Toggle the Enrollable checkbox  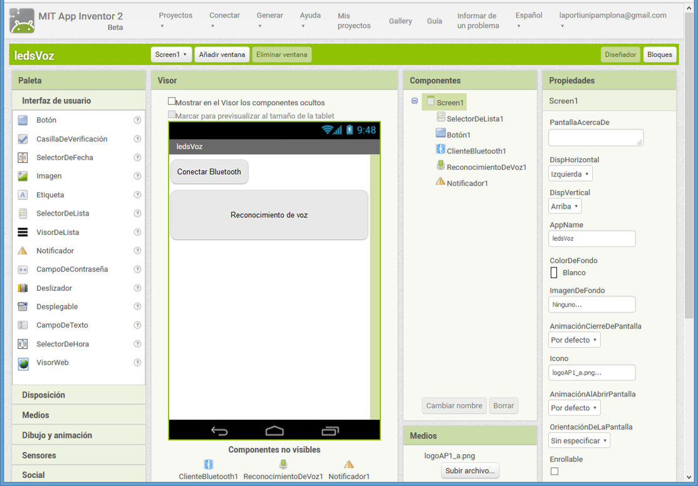(555, 471)
